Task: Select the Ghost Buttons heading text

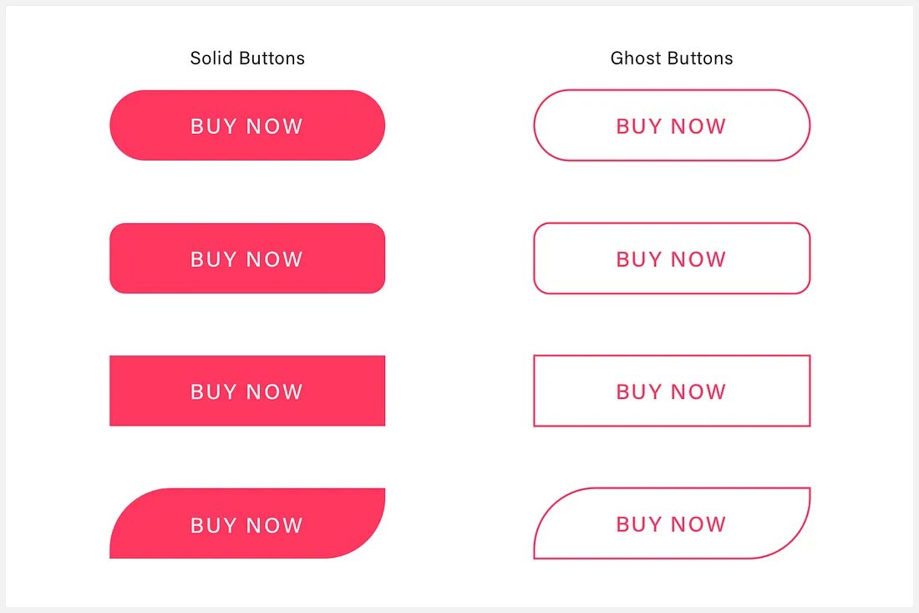Action: pos(672,58)
